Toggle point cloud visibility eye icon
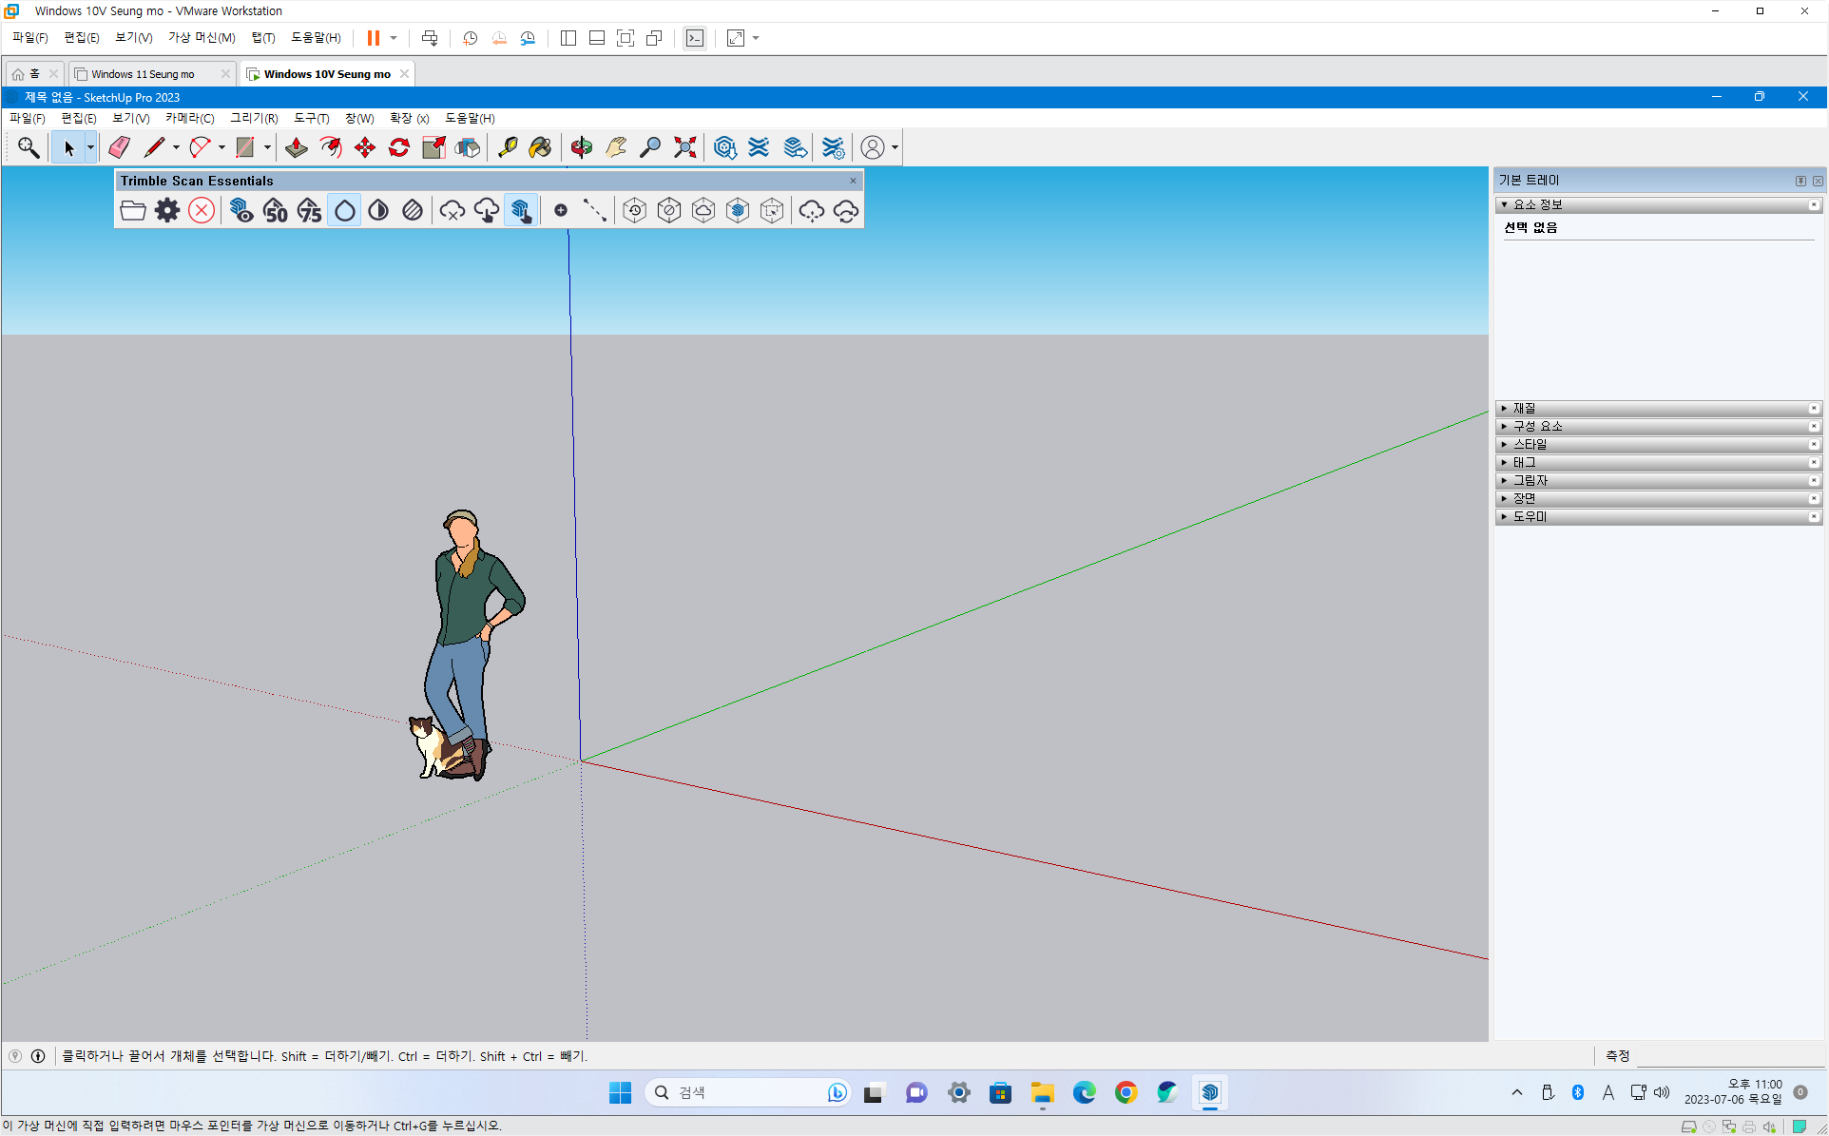 pyautogui.click(x=241, y=210)
